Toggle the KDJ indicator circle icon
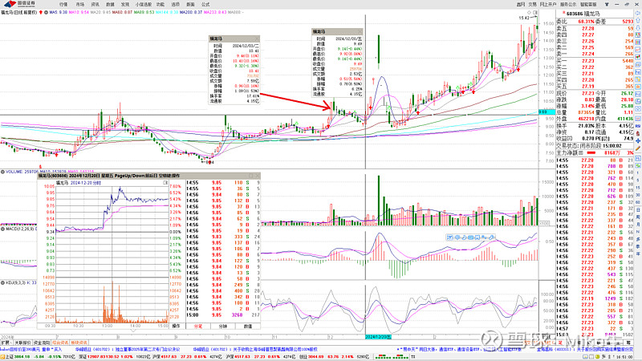Image resolution: width=642 pixels, height=361 pixels. point(2,283)
